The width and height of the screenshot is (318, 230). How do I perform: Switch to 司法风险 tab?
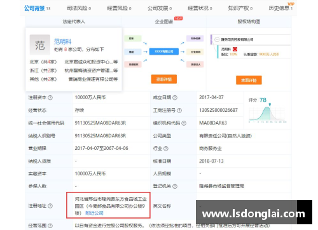coord(79,8)
